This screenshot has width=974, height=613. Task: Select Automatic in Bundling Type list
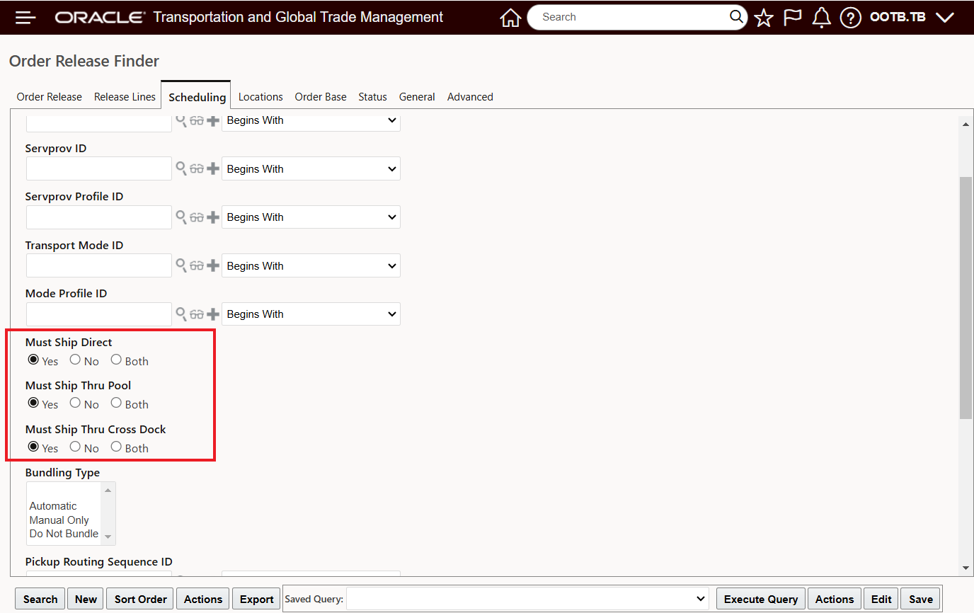(64, 506)
